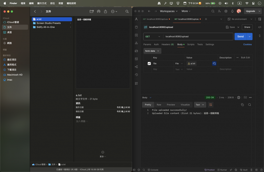Expand the form-data body type dropdown
The height and width of the screenshot is (172, 264).
[152, 51]
